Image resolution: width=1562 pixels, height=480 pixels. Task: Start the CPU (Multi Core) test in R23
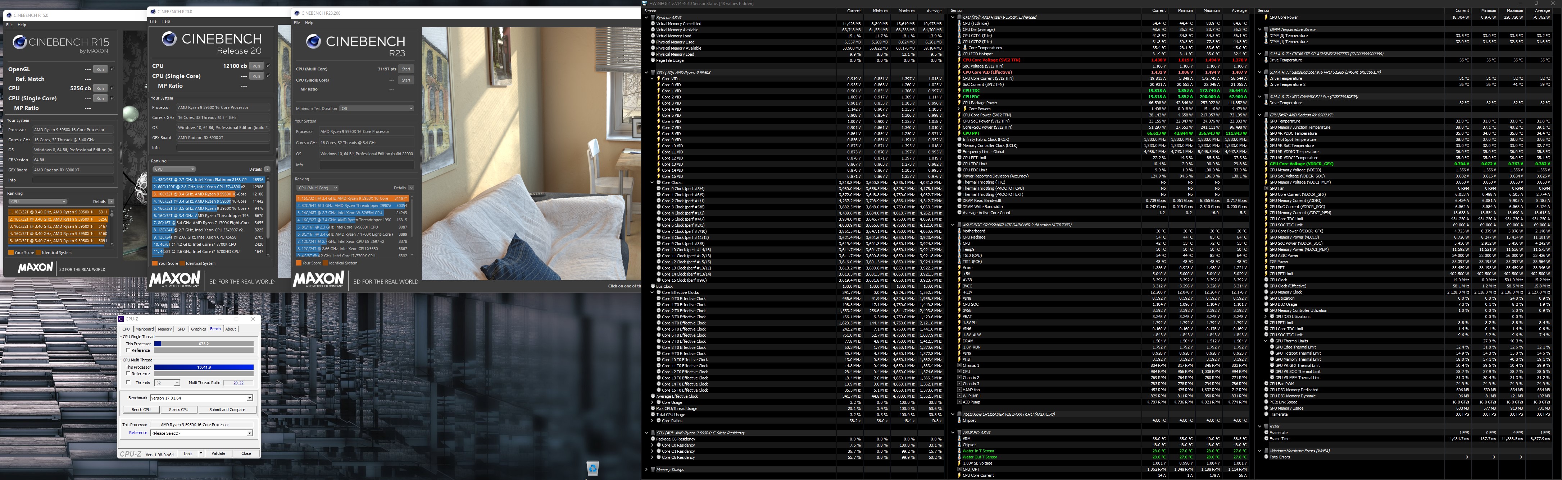point(406,69)
